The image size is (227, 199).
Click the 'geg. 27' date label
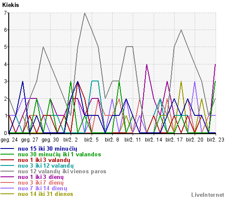pyautogui.click(x=30, y=140)
